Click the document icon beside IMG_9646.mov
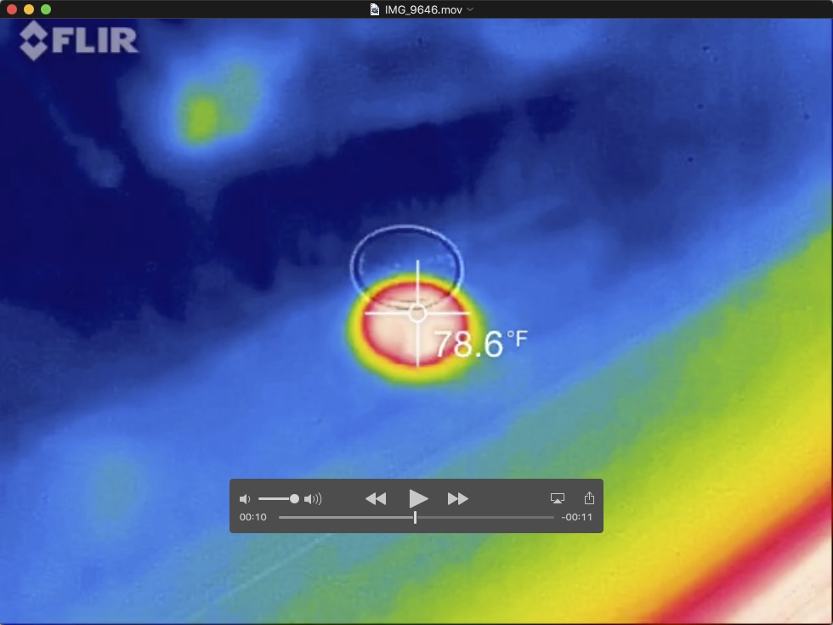Screen dimensions: 833x625 click(375, 9)
